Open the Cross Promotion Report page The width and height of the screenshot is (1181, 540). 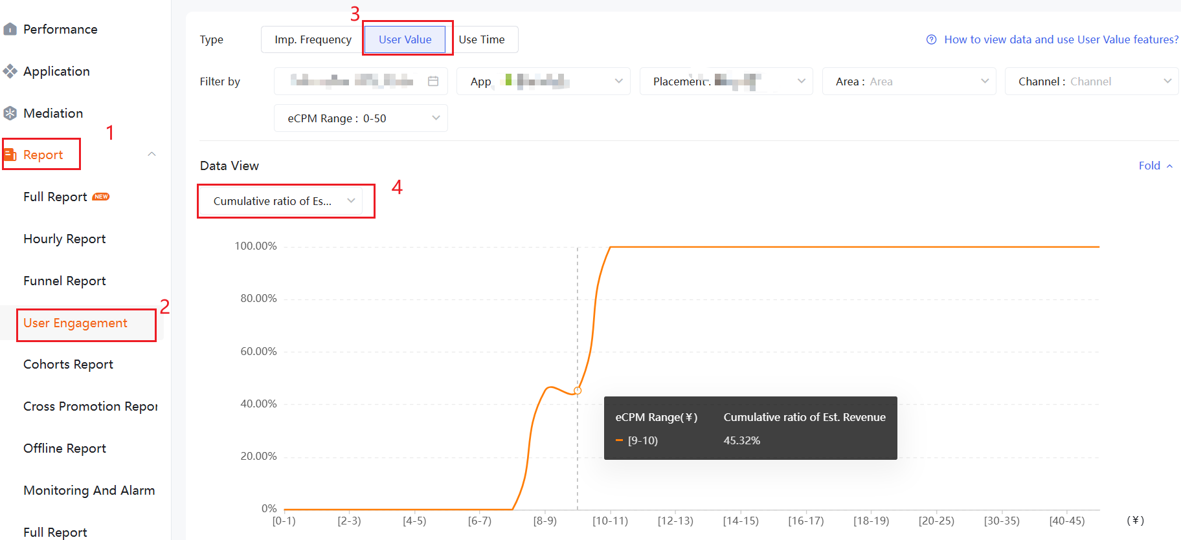click(x=91, y=406)
